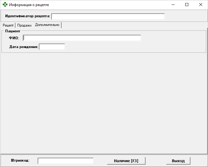Image resolution: width=208 pixels, height=167 pixels.
Task: Click the green cross app icon in title bar
Action: tap(5, 5)
